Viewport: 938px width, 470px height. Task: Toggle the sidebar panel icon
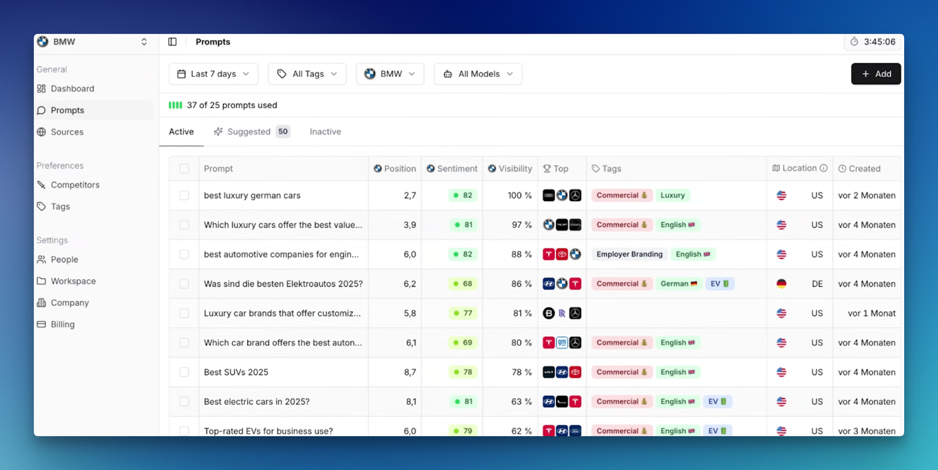173,42
